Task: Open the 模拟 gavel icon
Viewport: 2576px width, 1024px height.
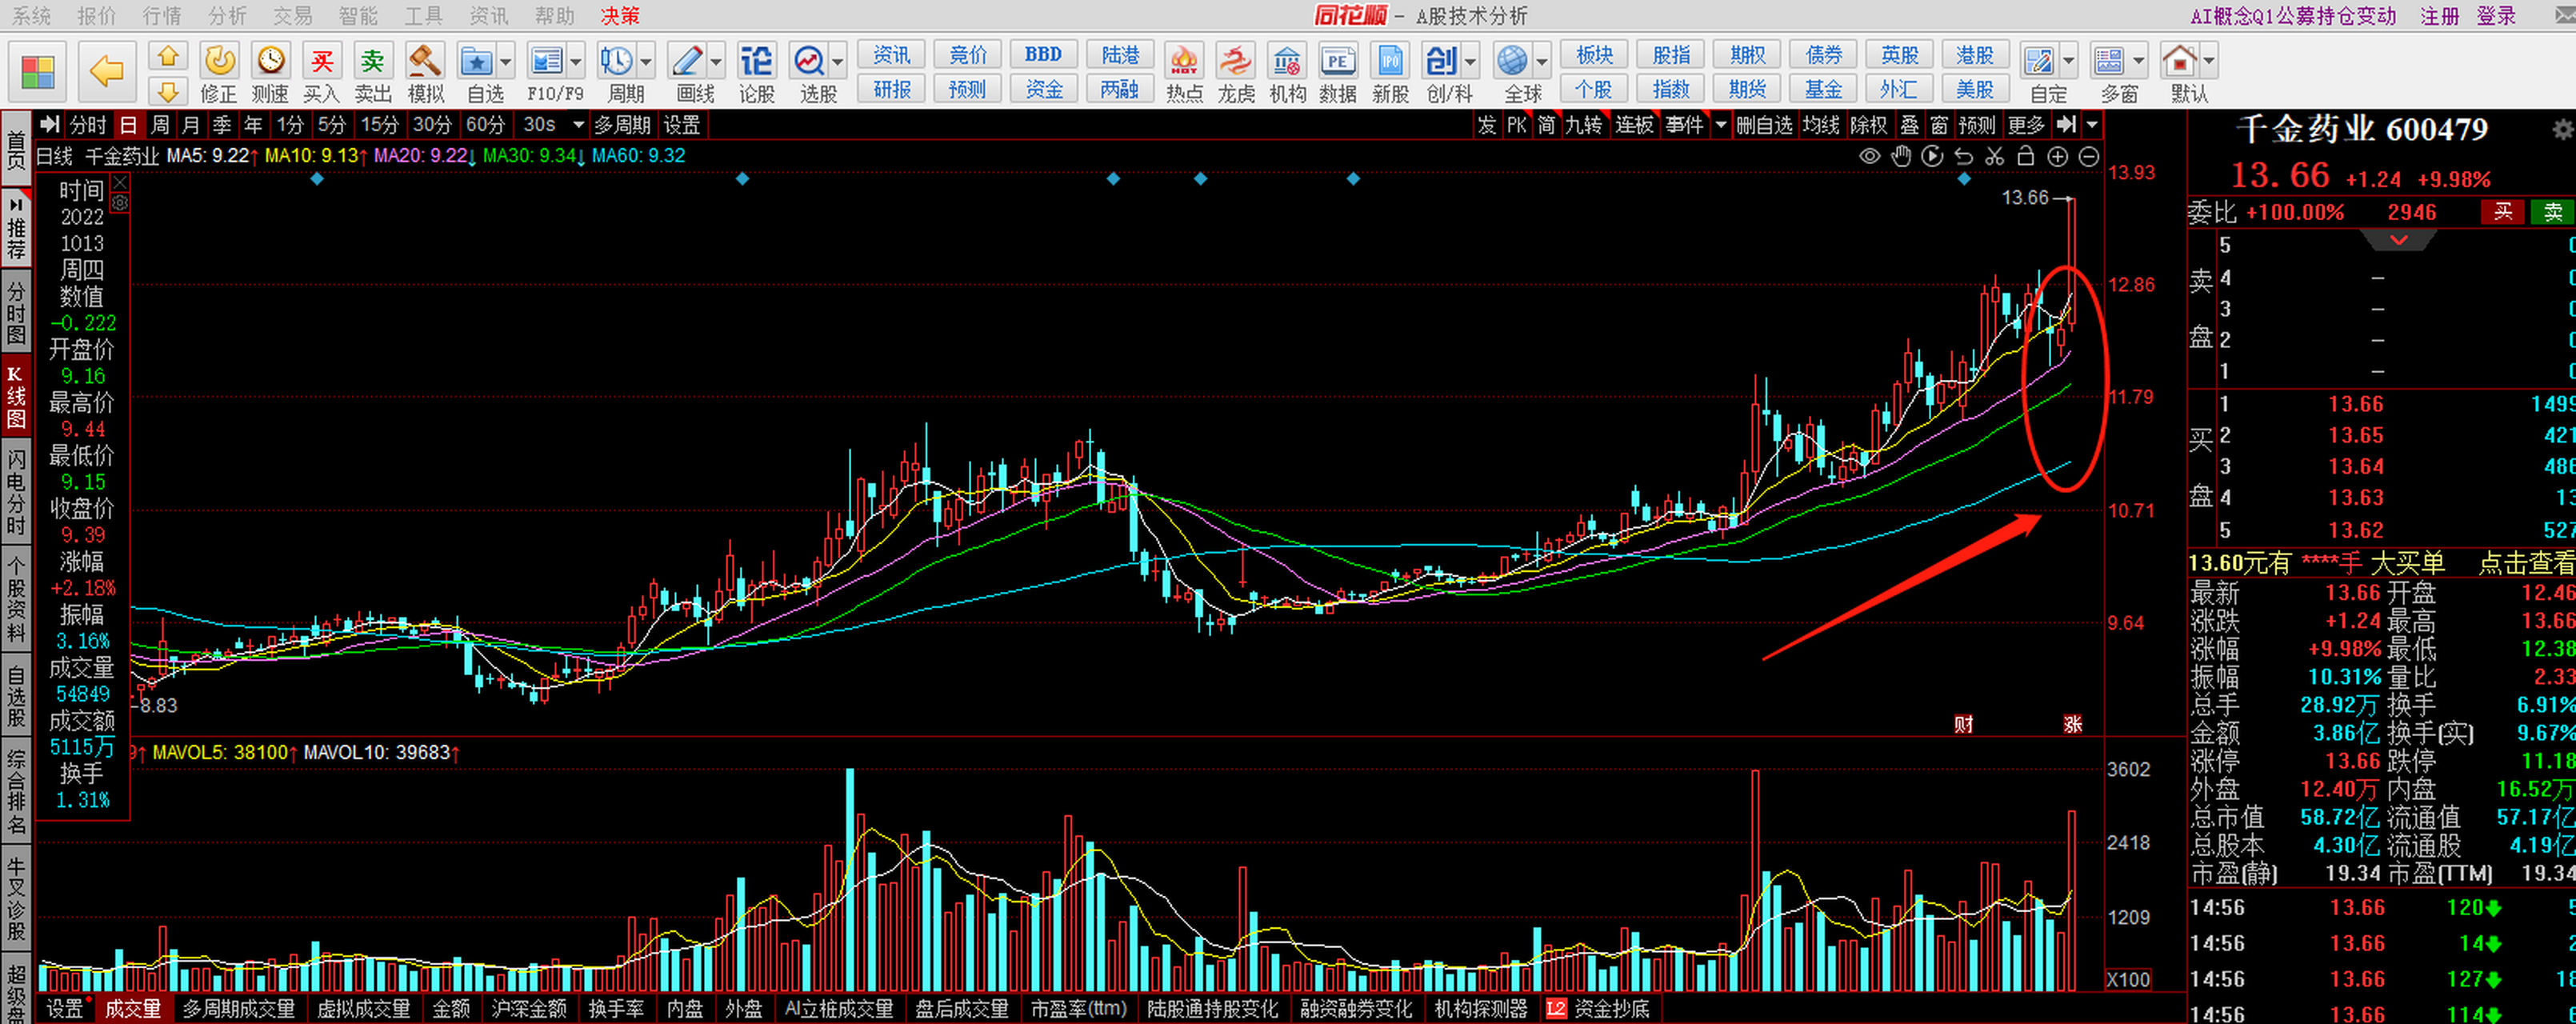Action: tap(425, 61)
